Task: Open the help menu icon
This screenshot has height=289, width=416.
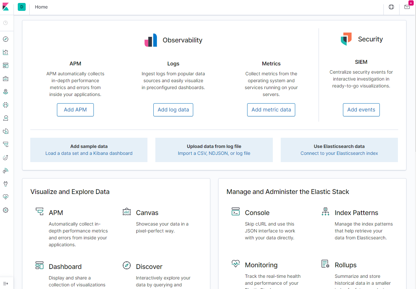Action: [391, 7]
